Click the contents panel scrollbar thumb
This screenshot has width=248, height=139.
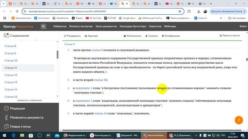point(57,55)
